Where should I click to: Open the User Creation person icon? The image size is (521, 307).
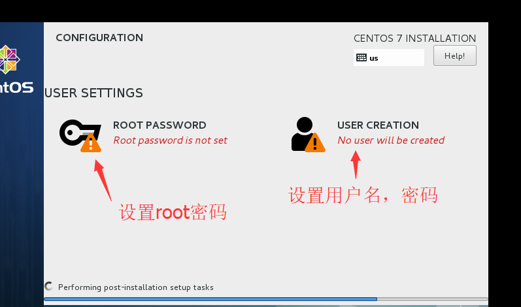pos(308,135)
